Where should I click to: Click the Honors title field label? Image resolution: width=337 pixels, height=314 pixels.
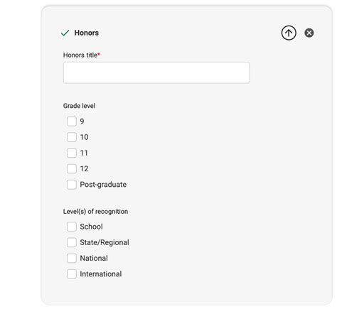pyautogui.click(x=82, y=55)
